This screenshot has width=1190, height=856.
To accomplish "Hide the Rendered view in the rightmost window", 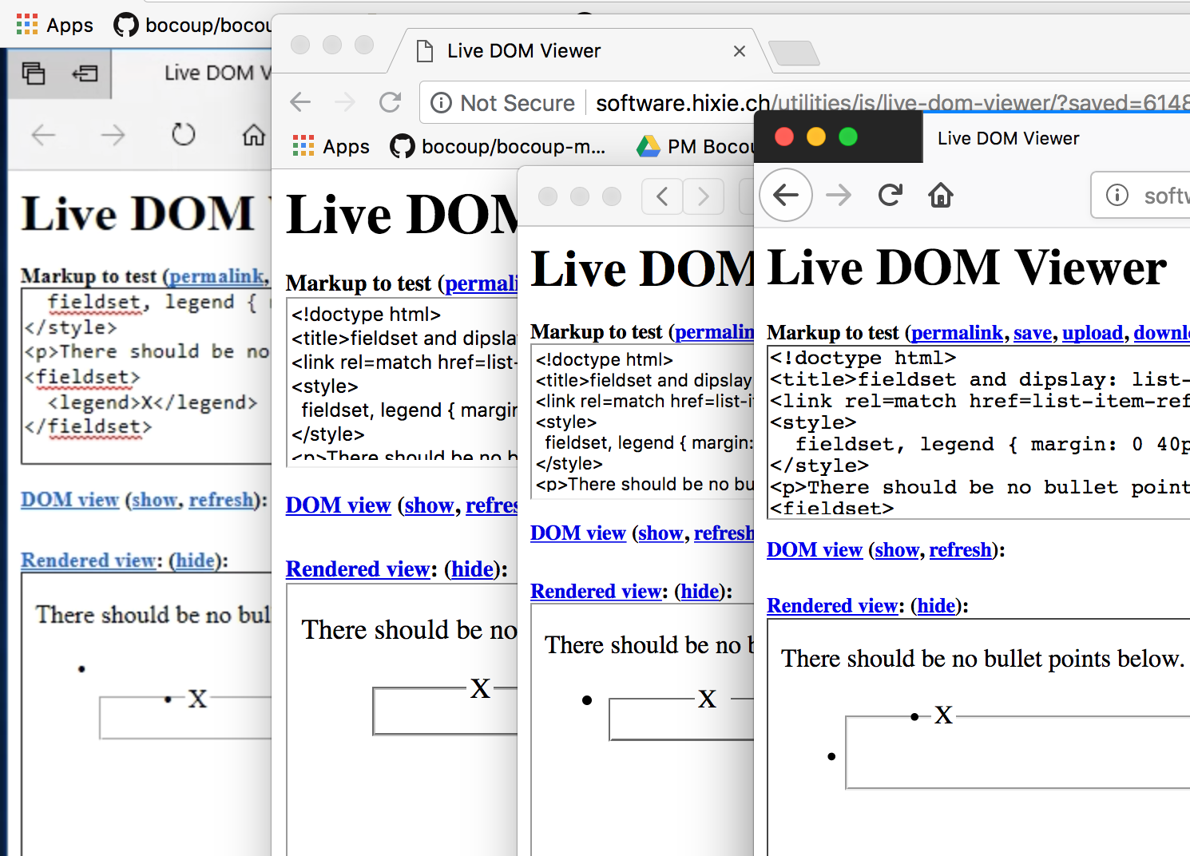I will pos(935,605).
